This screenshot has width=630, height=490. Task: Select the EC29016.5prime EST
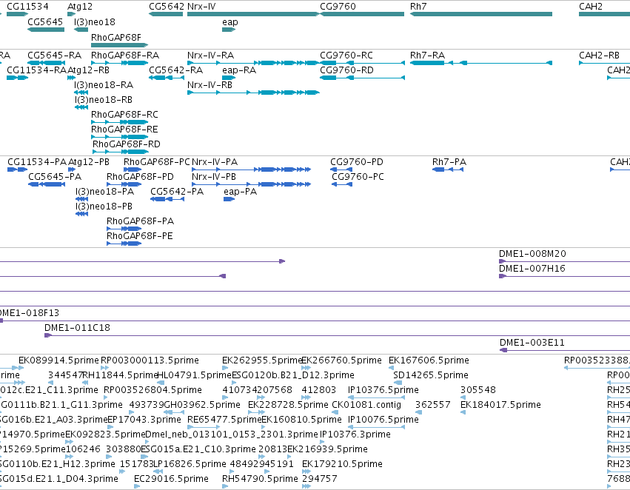tap(137, 486)
